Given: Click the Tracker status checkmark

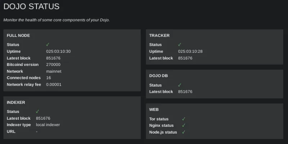Looking at the screenshot, I should pos(180,44).
